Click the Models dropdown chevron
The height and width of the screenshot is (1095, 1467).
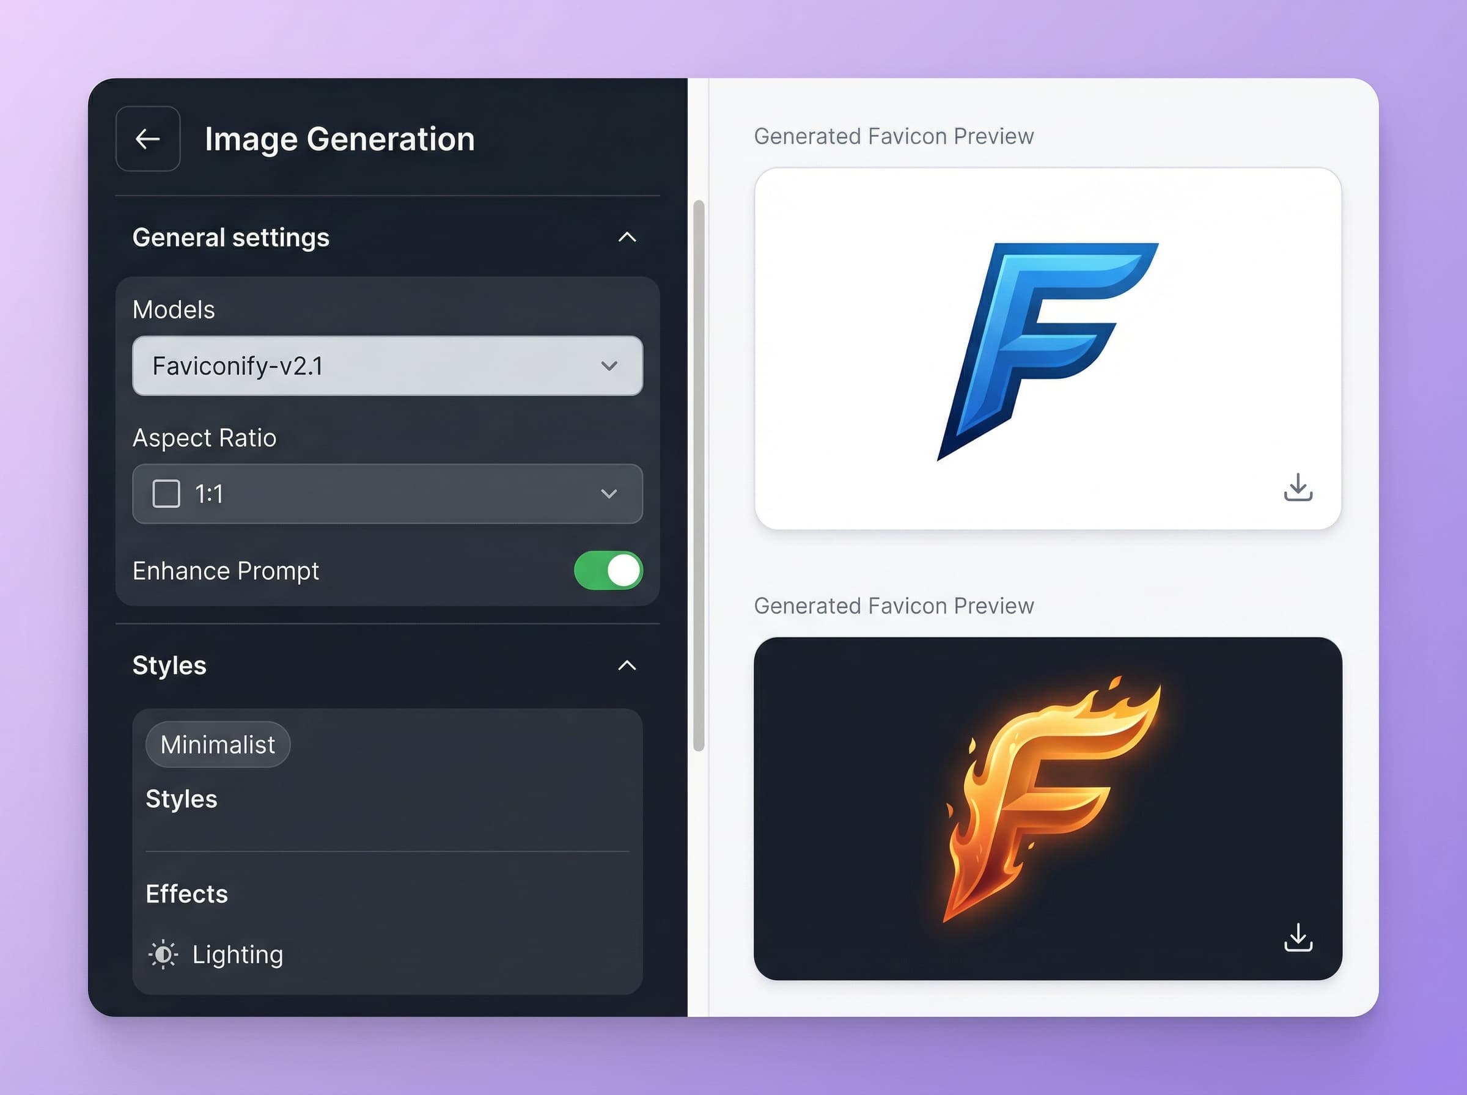coord(609,365)
